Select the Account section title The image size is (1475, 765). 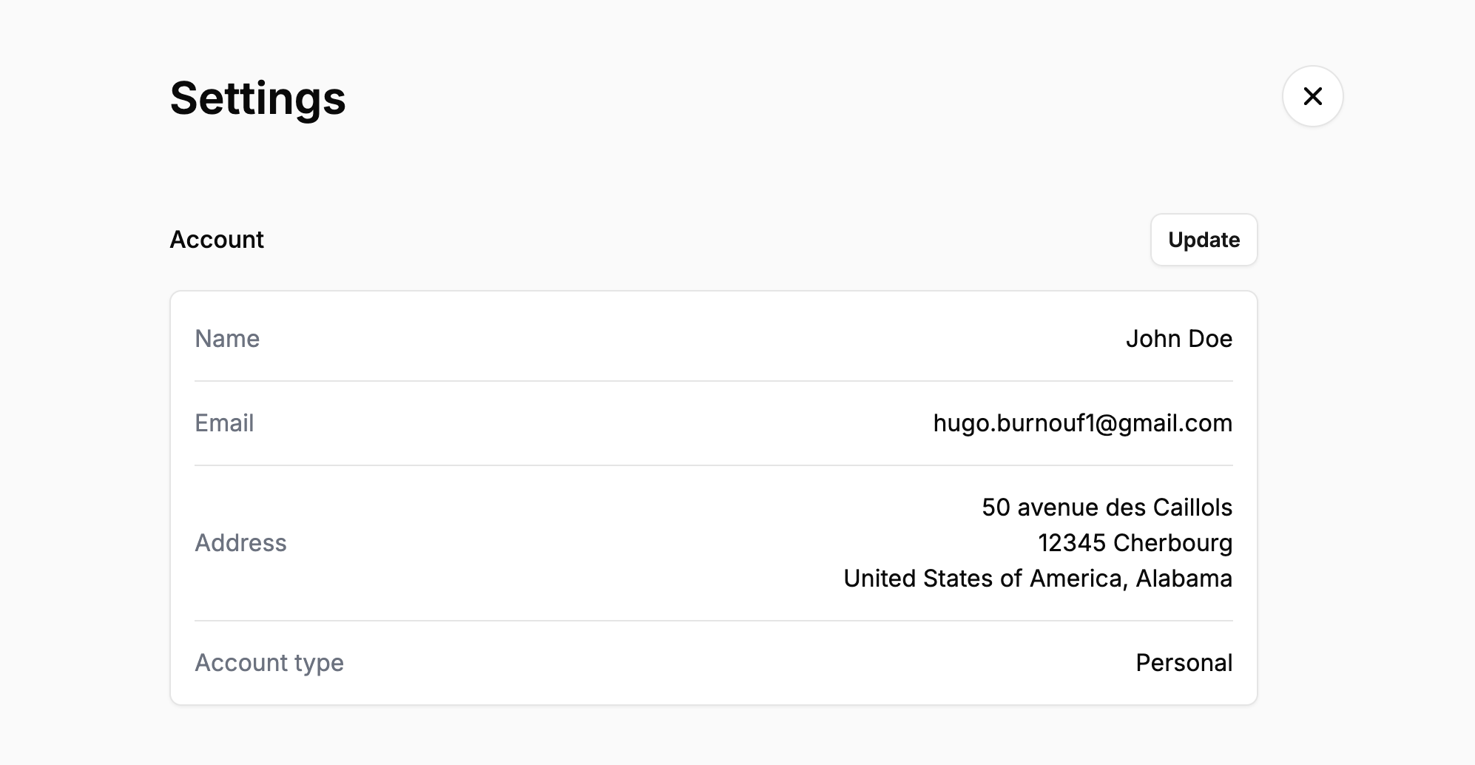[217, 240]
